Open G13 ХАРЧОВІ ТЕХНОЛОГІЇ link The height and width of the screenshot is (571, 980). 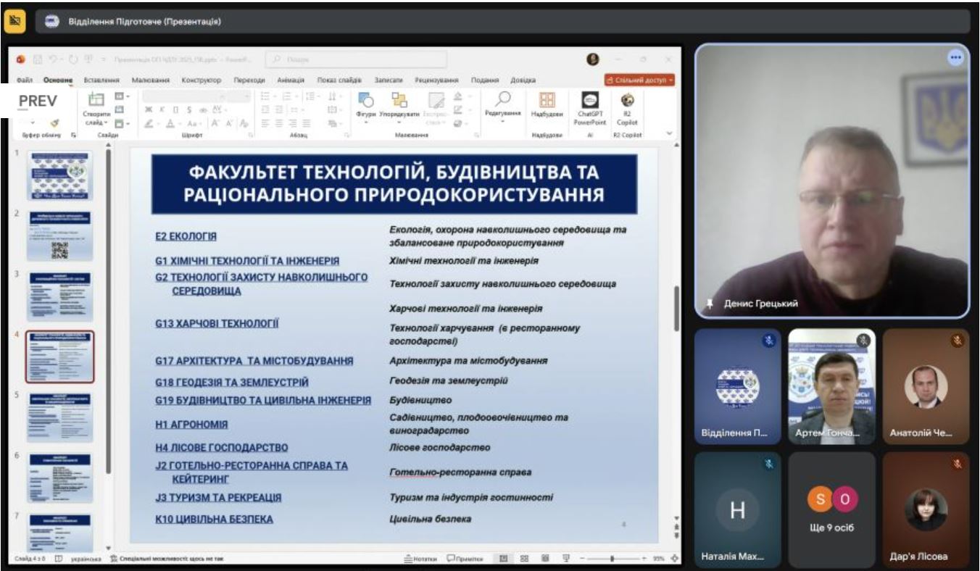[x=217, y=323]
